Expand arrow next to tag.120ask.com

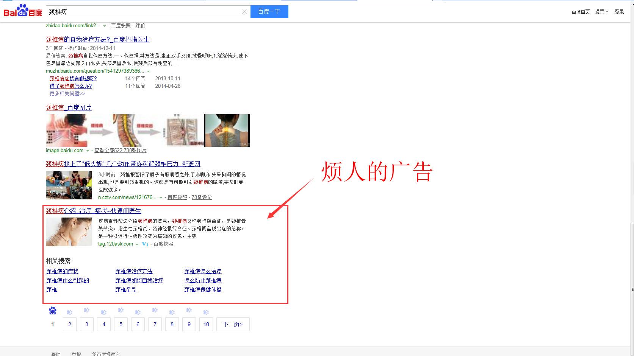pos(137,245)
